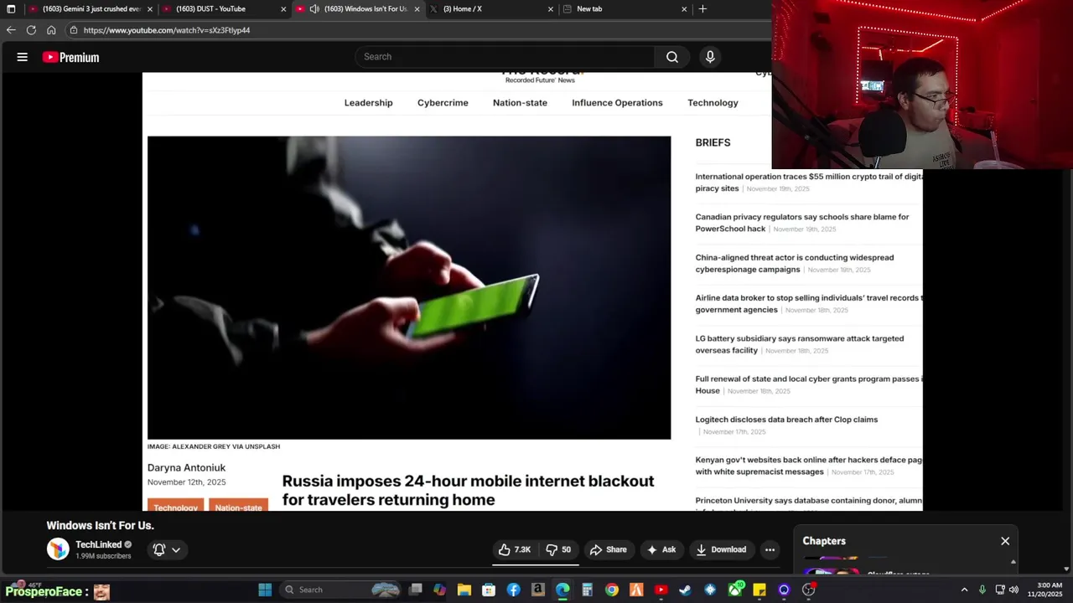This screenshot has width=1073, height=603.
Task: Open the YouTube hamburger guide menu
Action: pos(23,57)
